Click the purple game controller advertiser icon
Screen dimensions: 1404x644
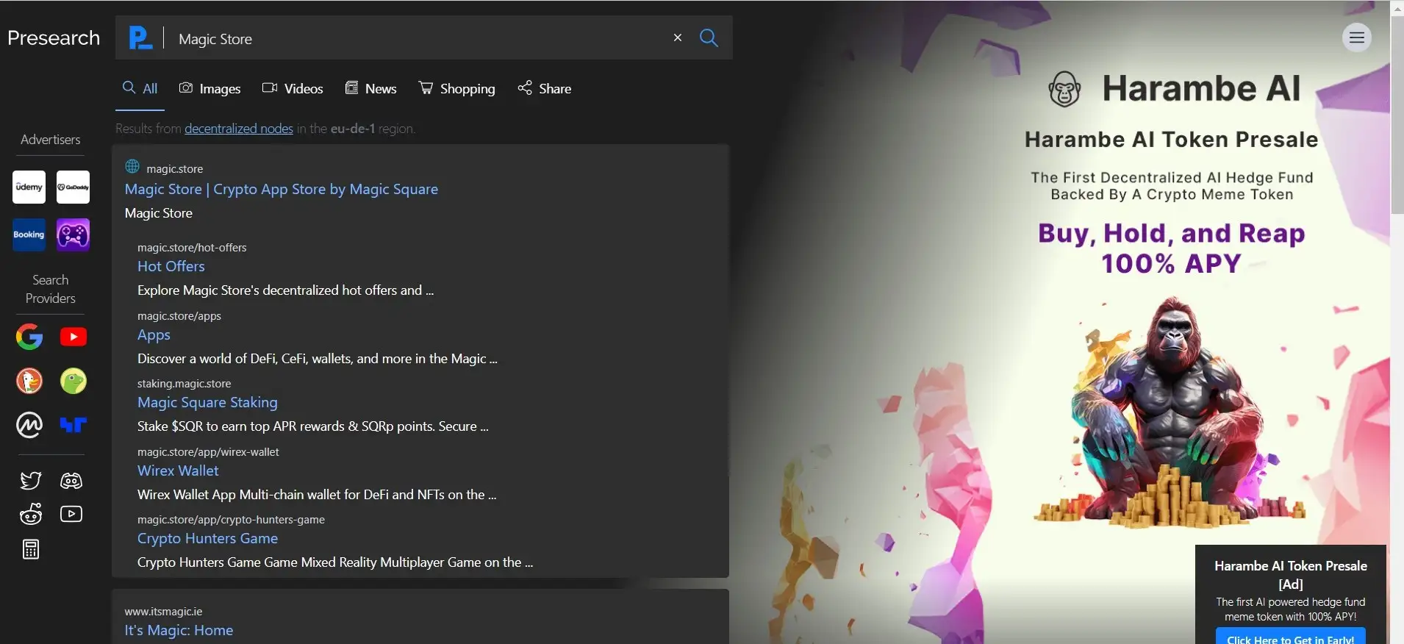(x=73, y=235)
